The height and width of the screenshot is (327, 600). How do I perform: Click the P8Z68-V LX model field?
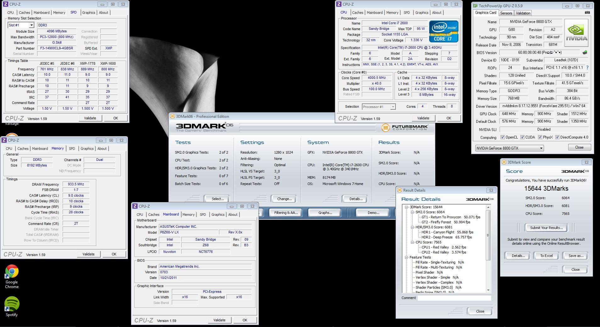(x=188, y=232)
